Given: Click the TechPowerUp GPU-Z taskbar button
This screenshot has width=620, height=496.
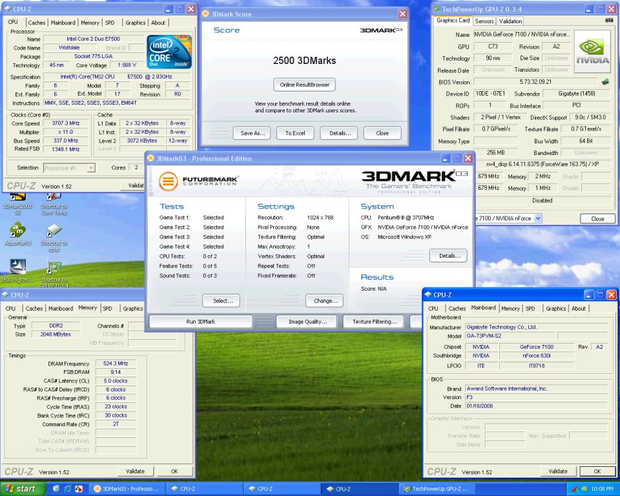Looking at the screenshot, I should click(437, 489).
